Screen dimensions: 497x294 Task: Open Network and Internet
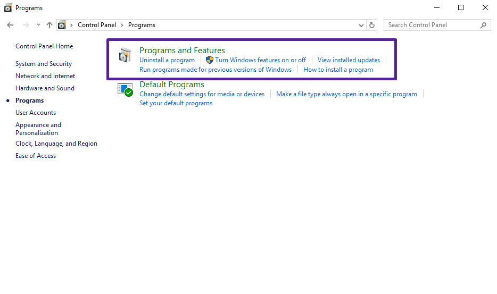point(45,76)
